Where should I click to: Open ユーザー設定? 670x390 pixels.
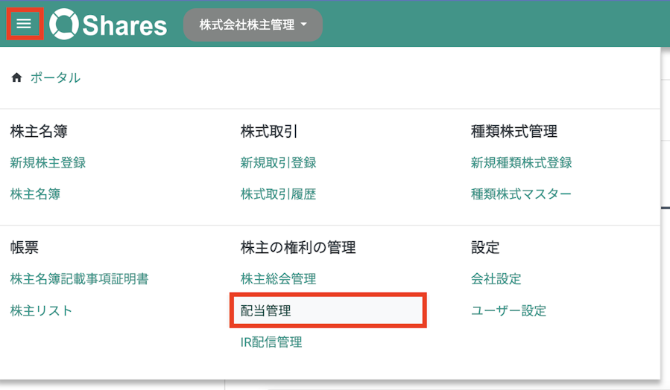[x=508, y=310]
